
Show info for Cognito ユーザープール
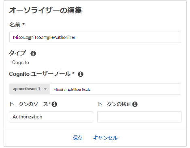pyautogui.click(x=81, y=74)
